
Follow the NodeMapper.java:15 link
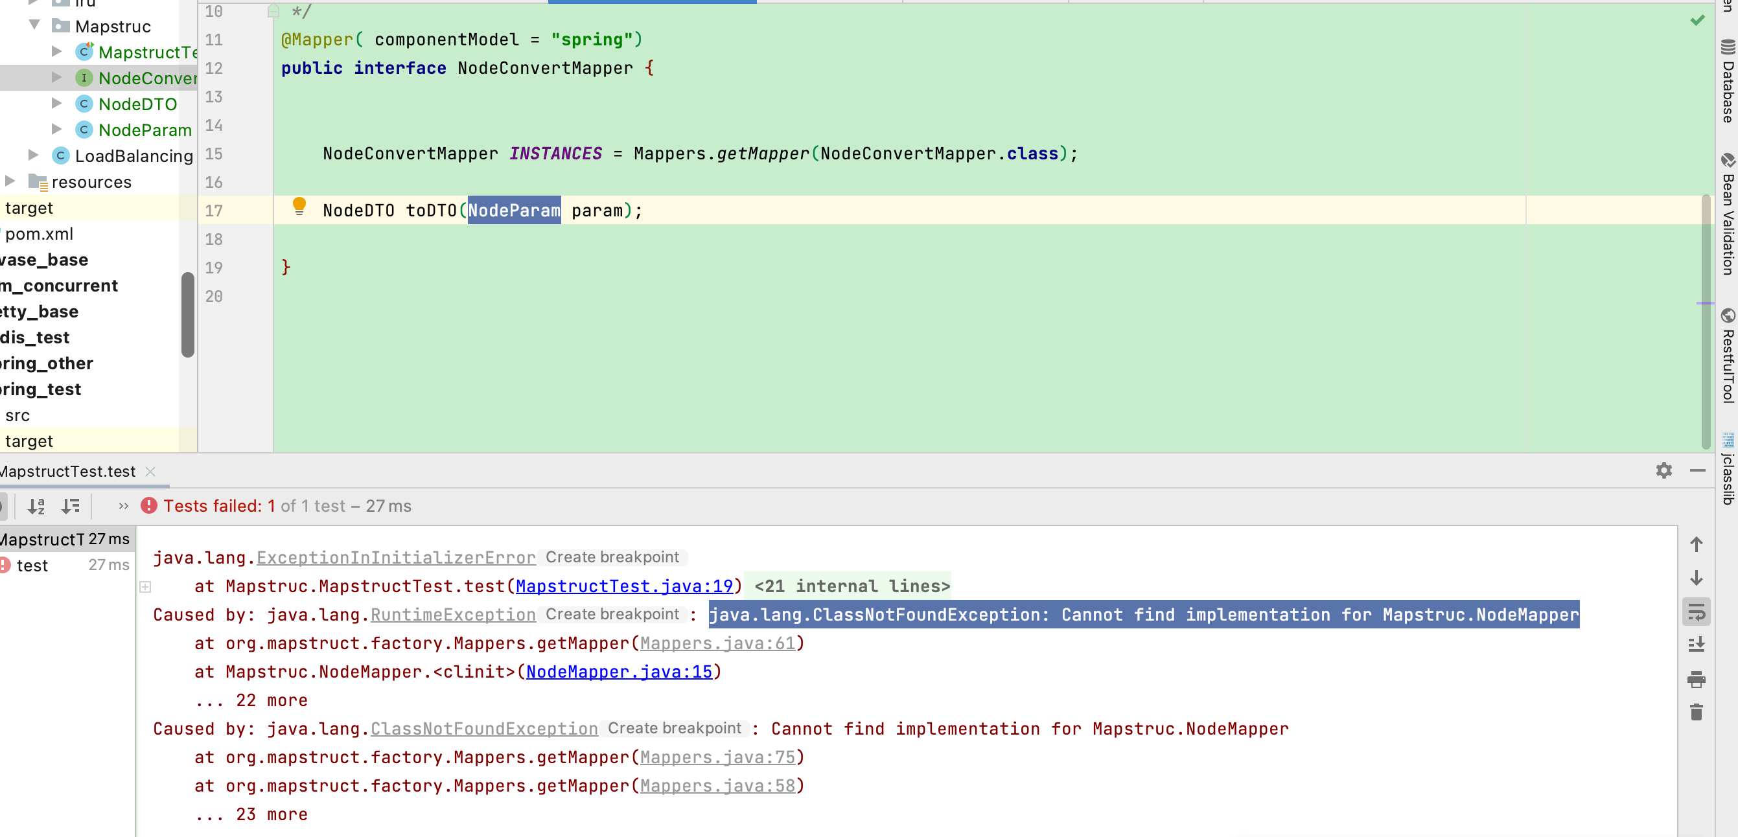[619, 672]
